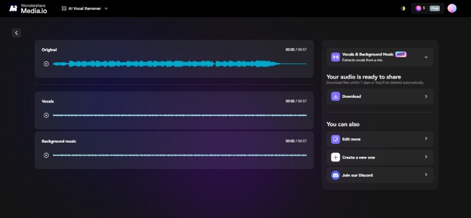Image resolution: width=471 pixels, height=218 pixels.
Task: Click the plus icon for Create a new one
Action: [335, 157]
